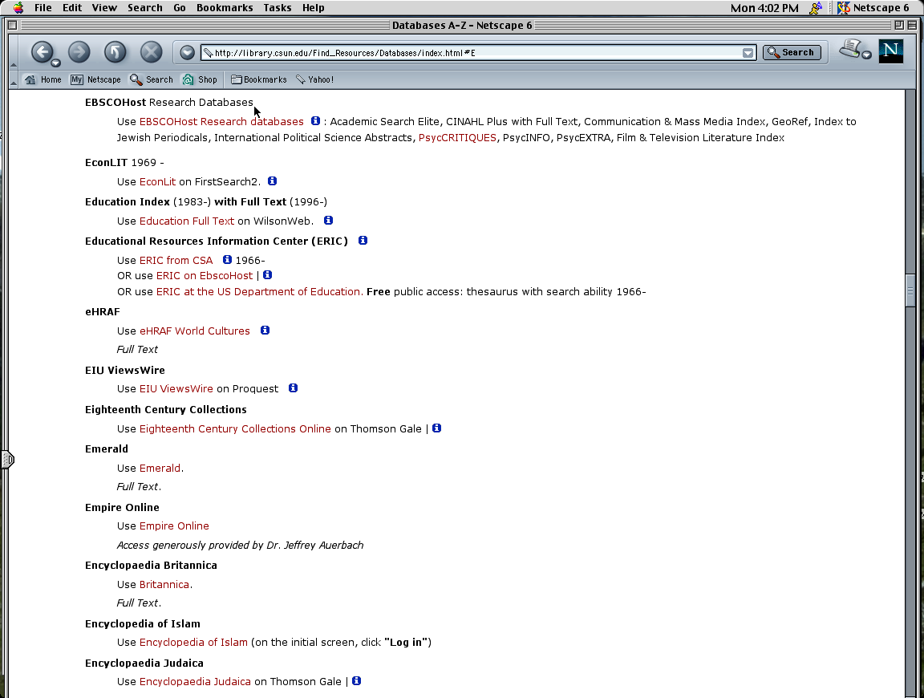Screen dimensions: 924x698
Task: Open the ERIC from CSA link
Action: click(176, 260)
